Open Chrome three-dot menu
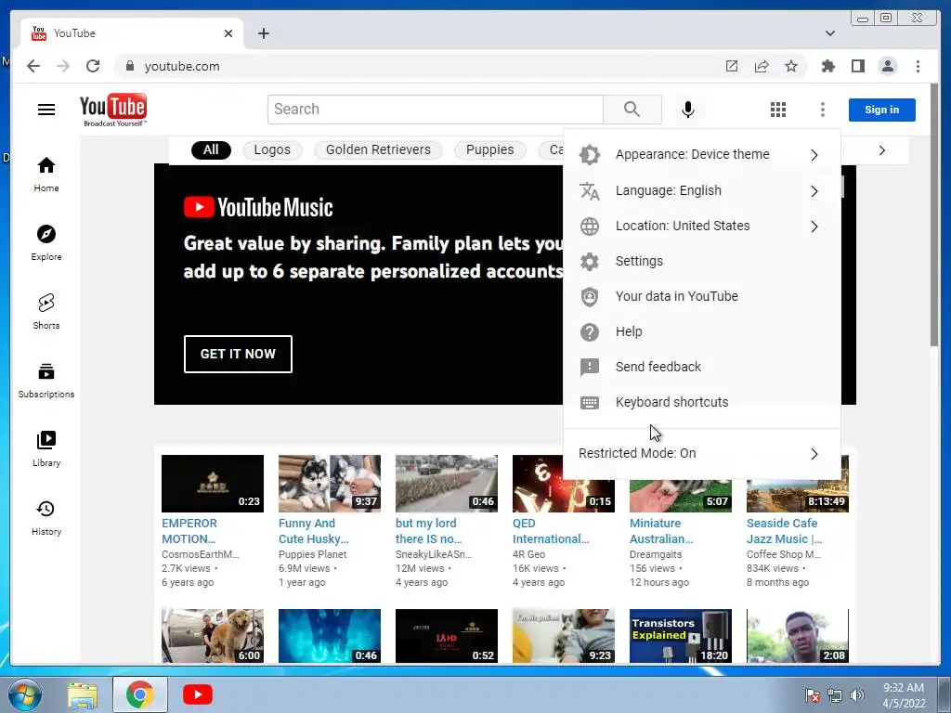The height and width of the screenshot is (713, 951). click(918, 66)
